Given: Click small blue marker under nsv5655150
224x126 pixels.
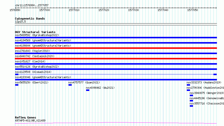Looking at the screenshot, I should [17, 85].
